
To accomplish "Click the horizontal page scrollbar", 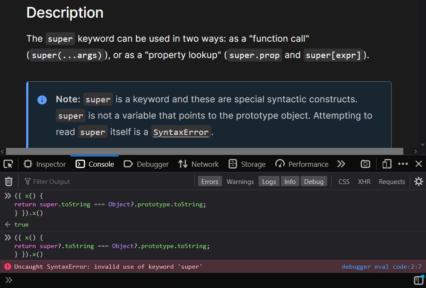I will tap(204, 151).
